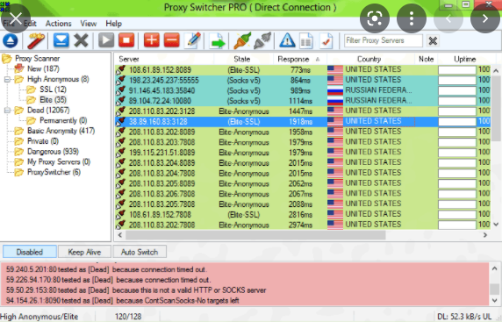
Task: Click the uptime bar for 38.89.160.83:3128
Action: point(457,122)
